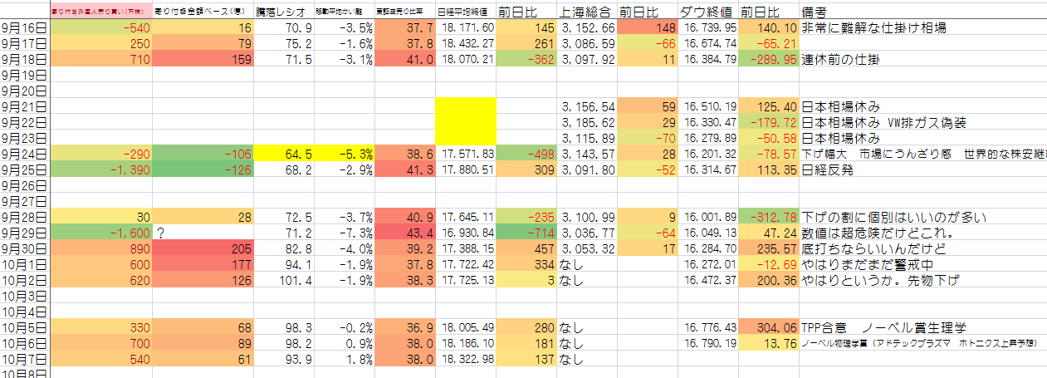Click the ダウ終値 column header
Screen dimensions: 1047x378
pyautogui.click(x=707, y=12)
